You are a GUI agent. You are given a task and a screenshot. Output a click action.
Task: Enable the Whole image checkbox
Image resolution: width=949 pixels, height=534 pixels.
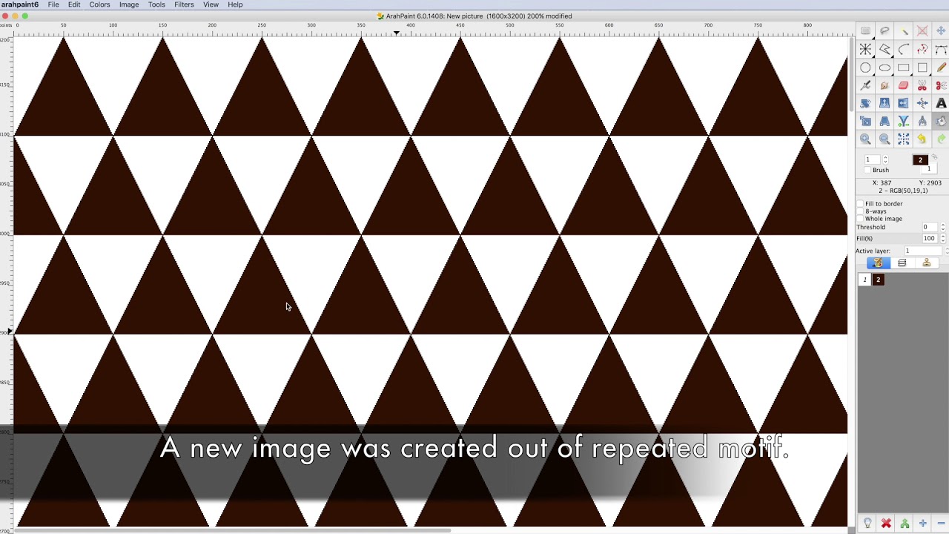pyautogui.click(x=860, y=219)
